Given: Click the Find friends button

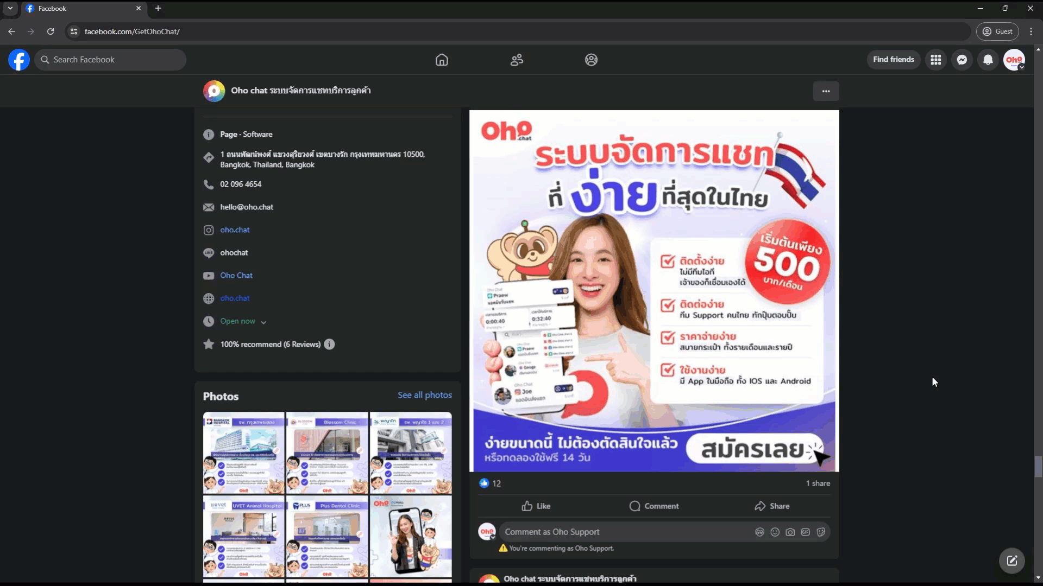Looking at the screenshot, I should (893, 60).
